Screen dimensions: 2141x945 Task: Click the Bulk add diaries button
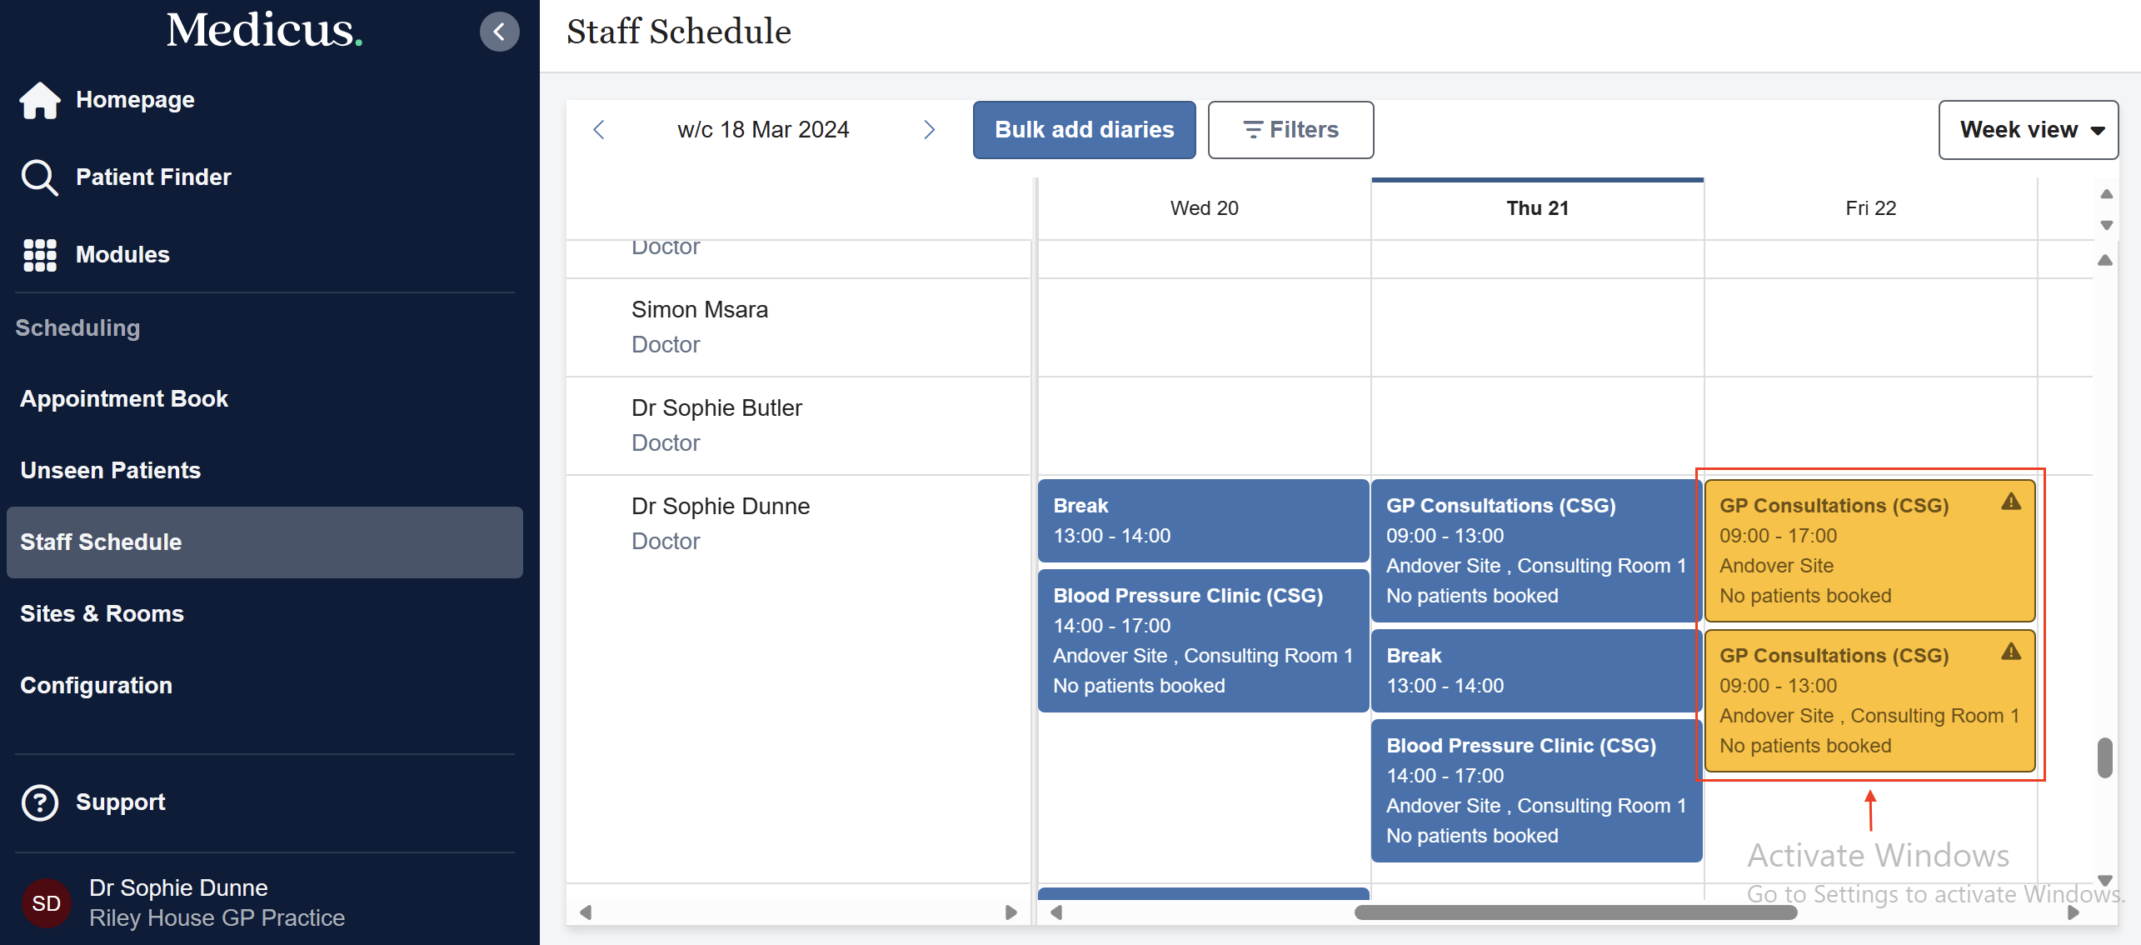coord(1084,129)
